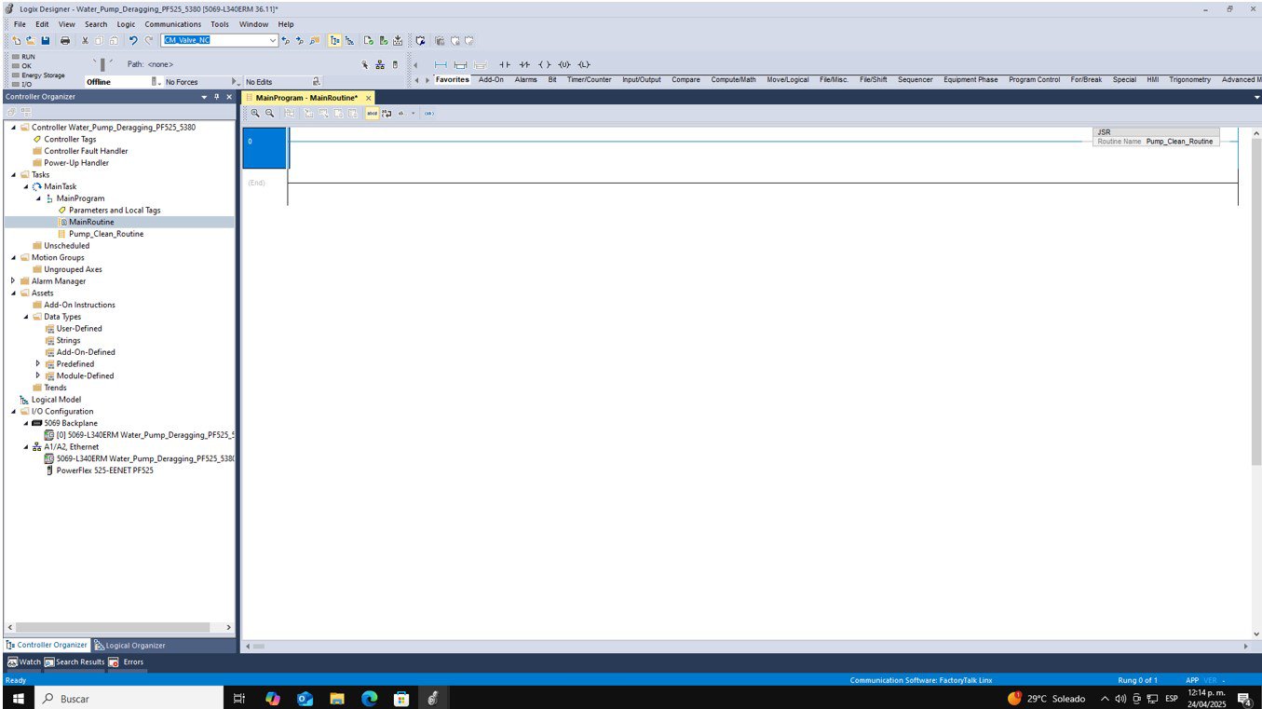Open File Explorer from the taskbar

pyautogui.click(x=336, y=698)
